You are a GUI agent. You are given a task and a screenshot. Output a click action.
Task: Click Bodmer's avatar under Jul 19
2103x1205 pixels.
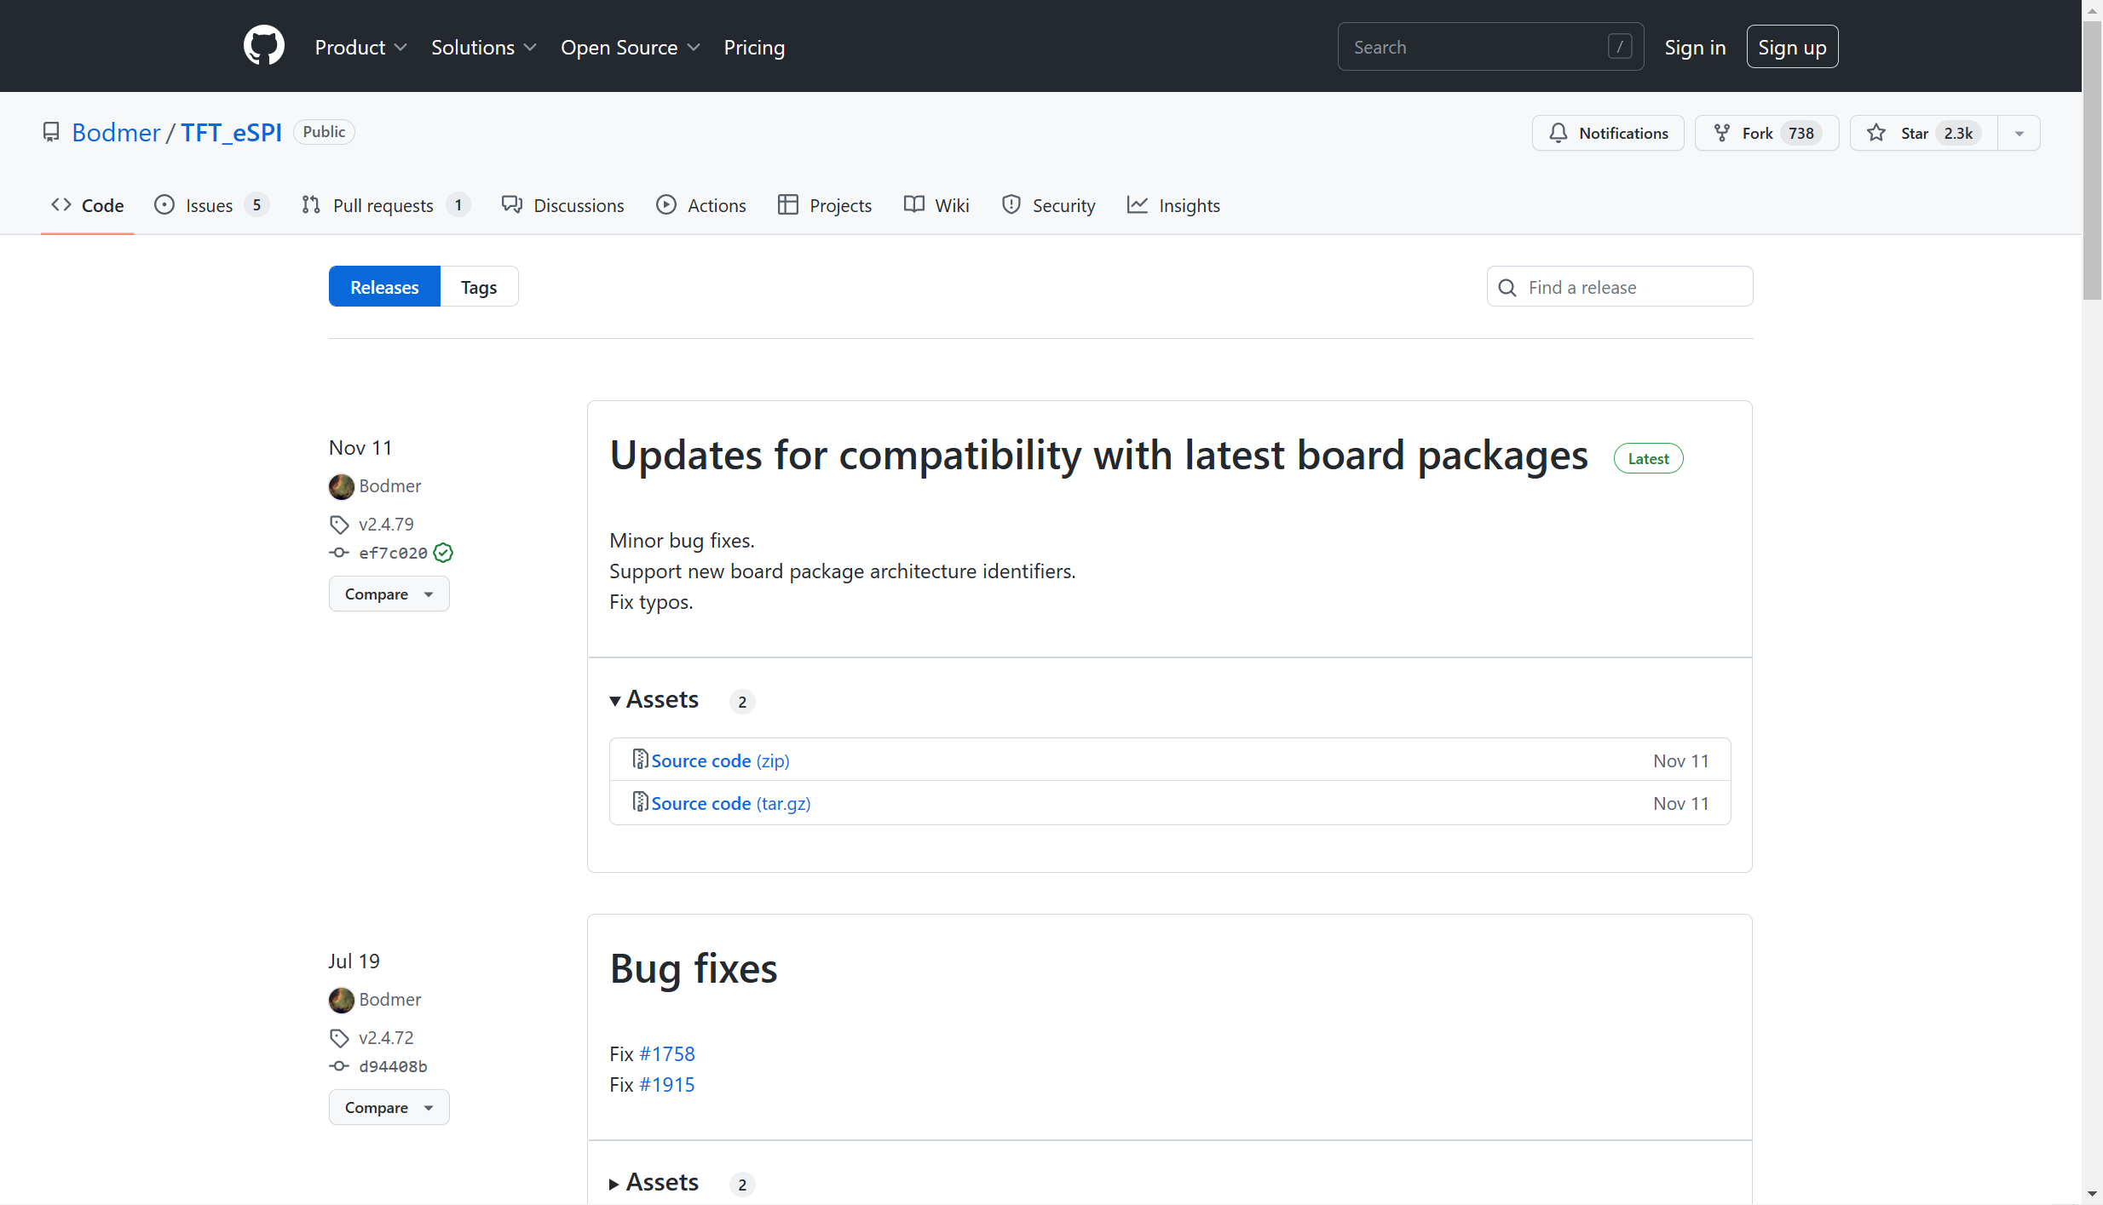click(x=342, y=1000)
